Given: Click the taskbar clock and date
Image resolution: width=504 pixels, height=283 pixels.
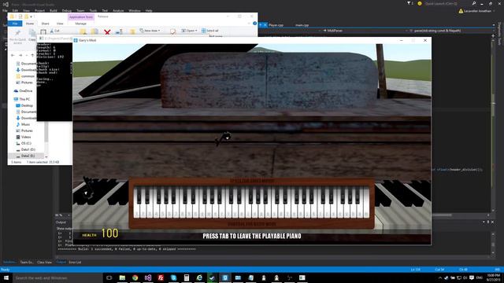Looking at the screenshot, I should 494,277.
